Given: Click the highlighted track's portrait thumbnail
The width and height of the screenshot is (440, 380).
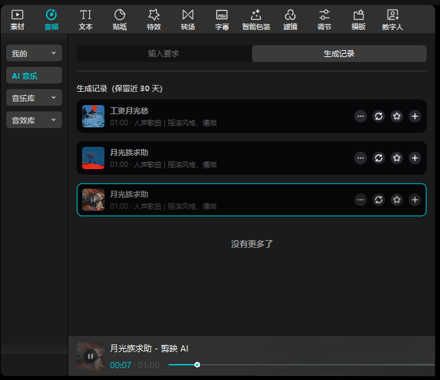Looking at the screenshot, I should (93, 200).
